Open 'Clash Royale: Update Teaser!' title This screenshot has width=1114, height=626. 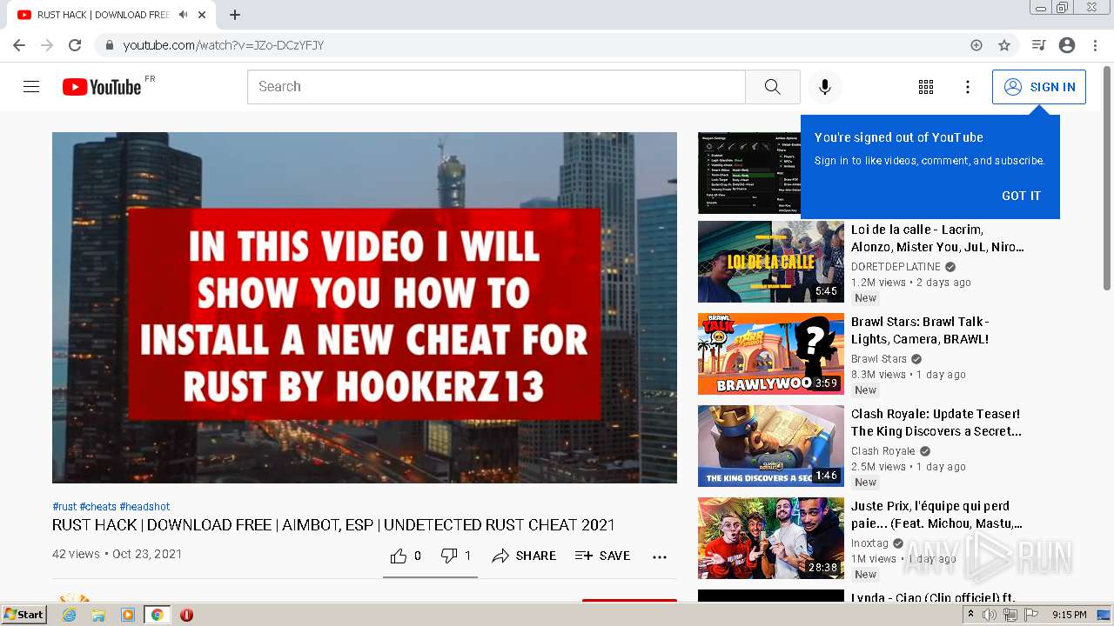936,423
